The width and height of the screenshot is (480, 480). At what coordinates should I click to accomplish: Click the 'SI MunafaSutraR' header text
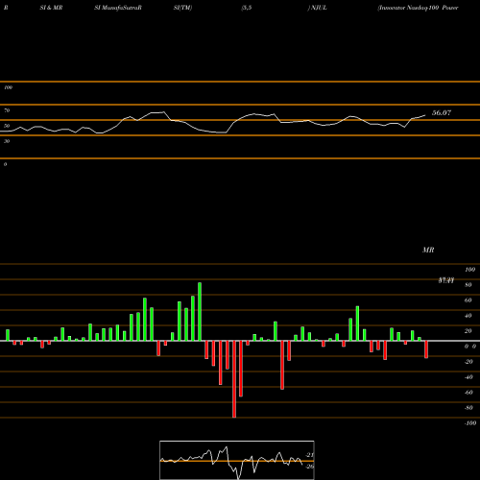[x=118, y=8]
